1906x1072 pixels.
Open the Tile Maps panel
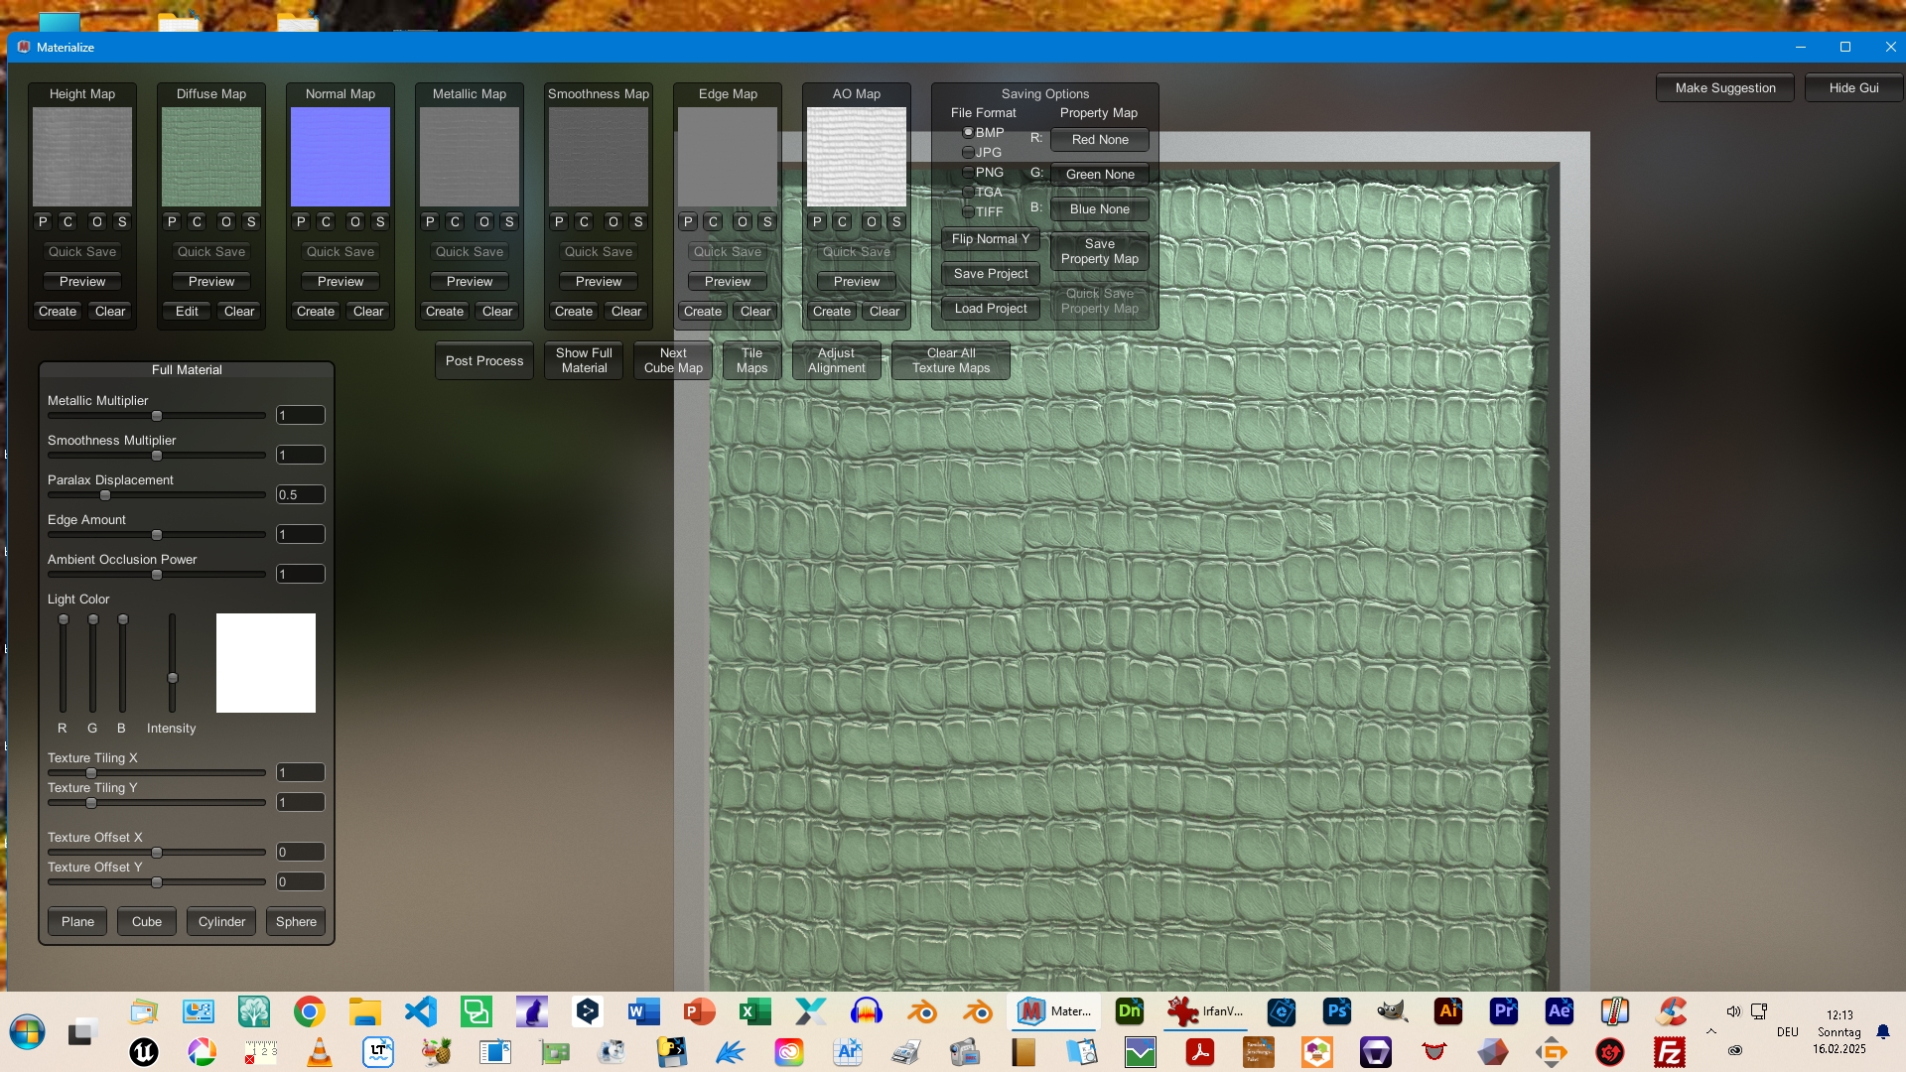click(751, 360)
